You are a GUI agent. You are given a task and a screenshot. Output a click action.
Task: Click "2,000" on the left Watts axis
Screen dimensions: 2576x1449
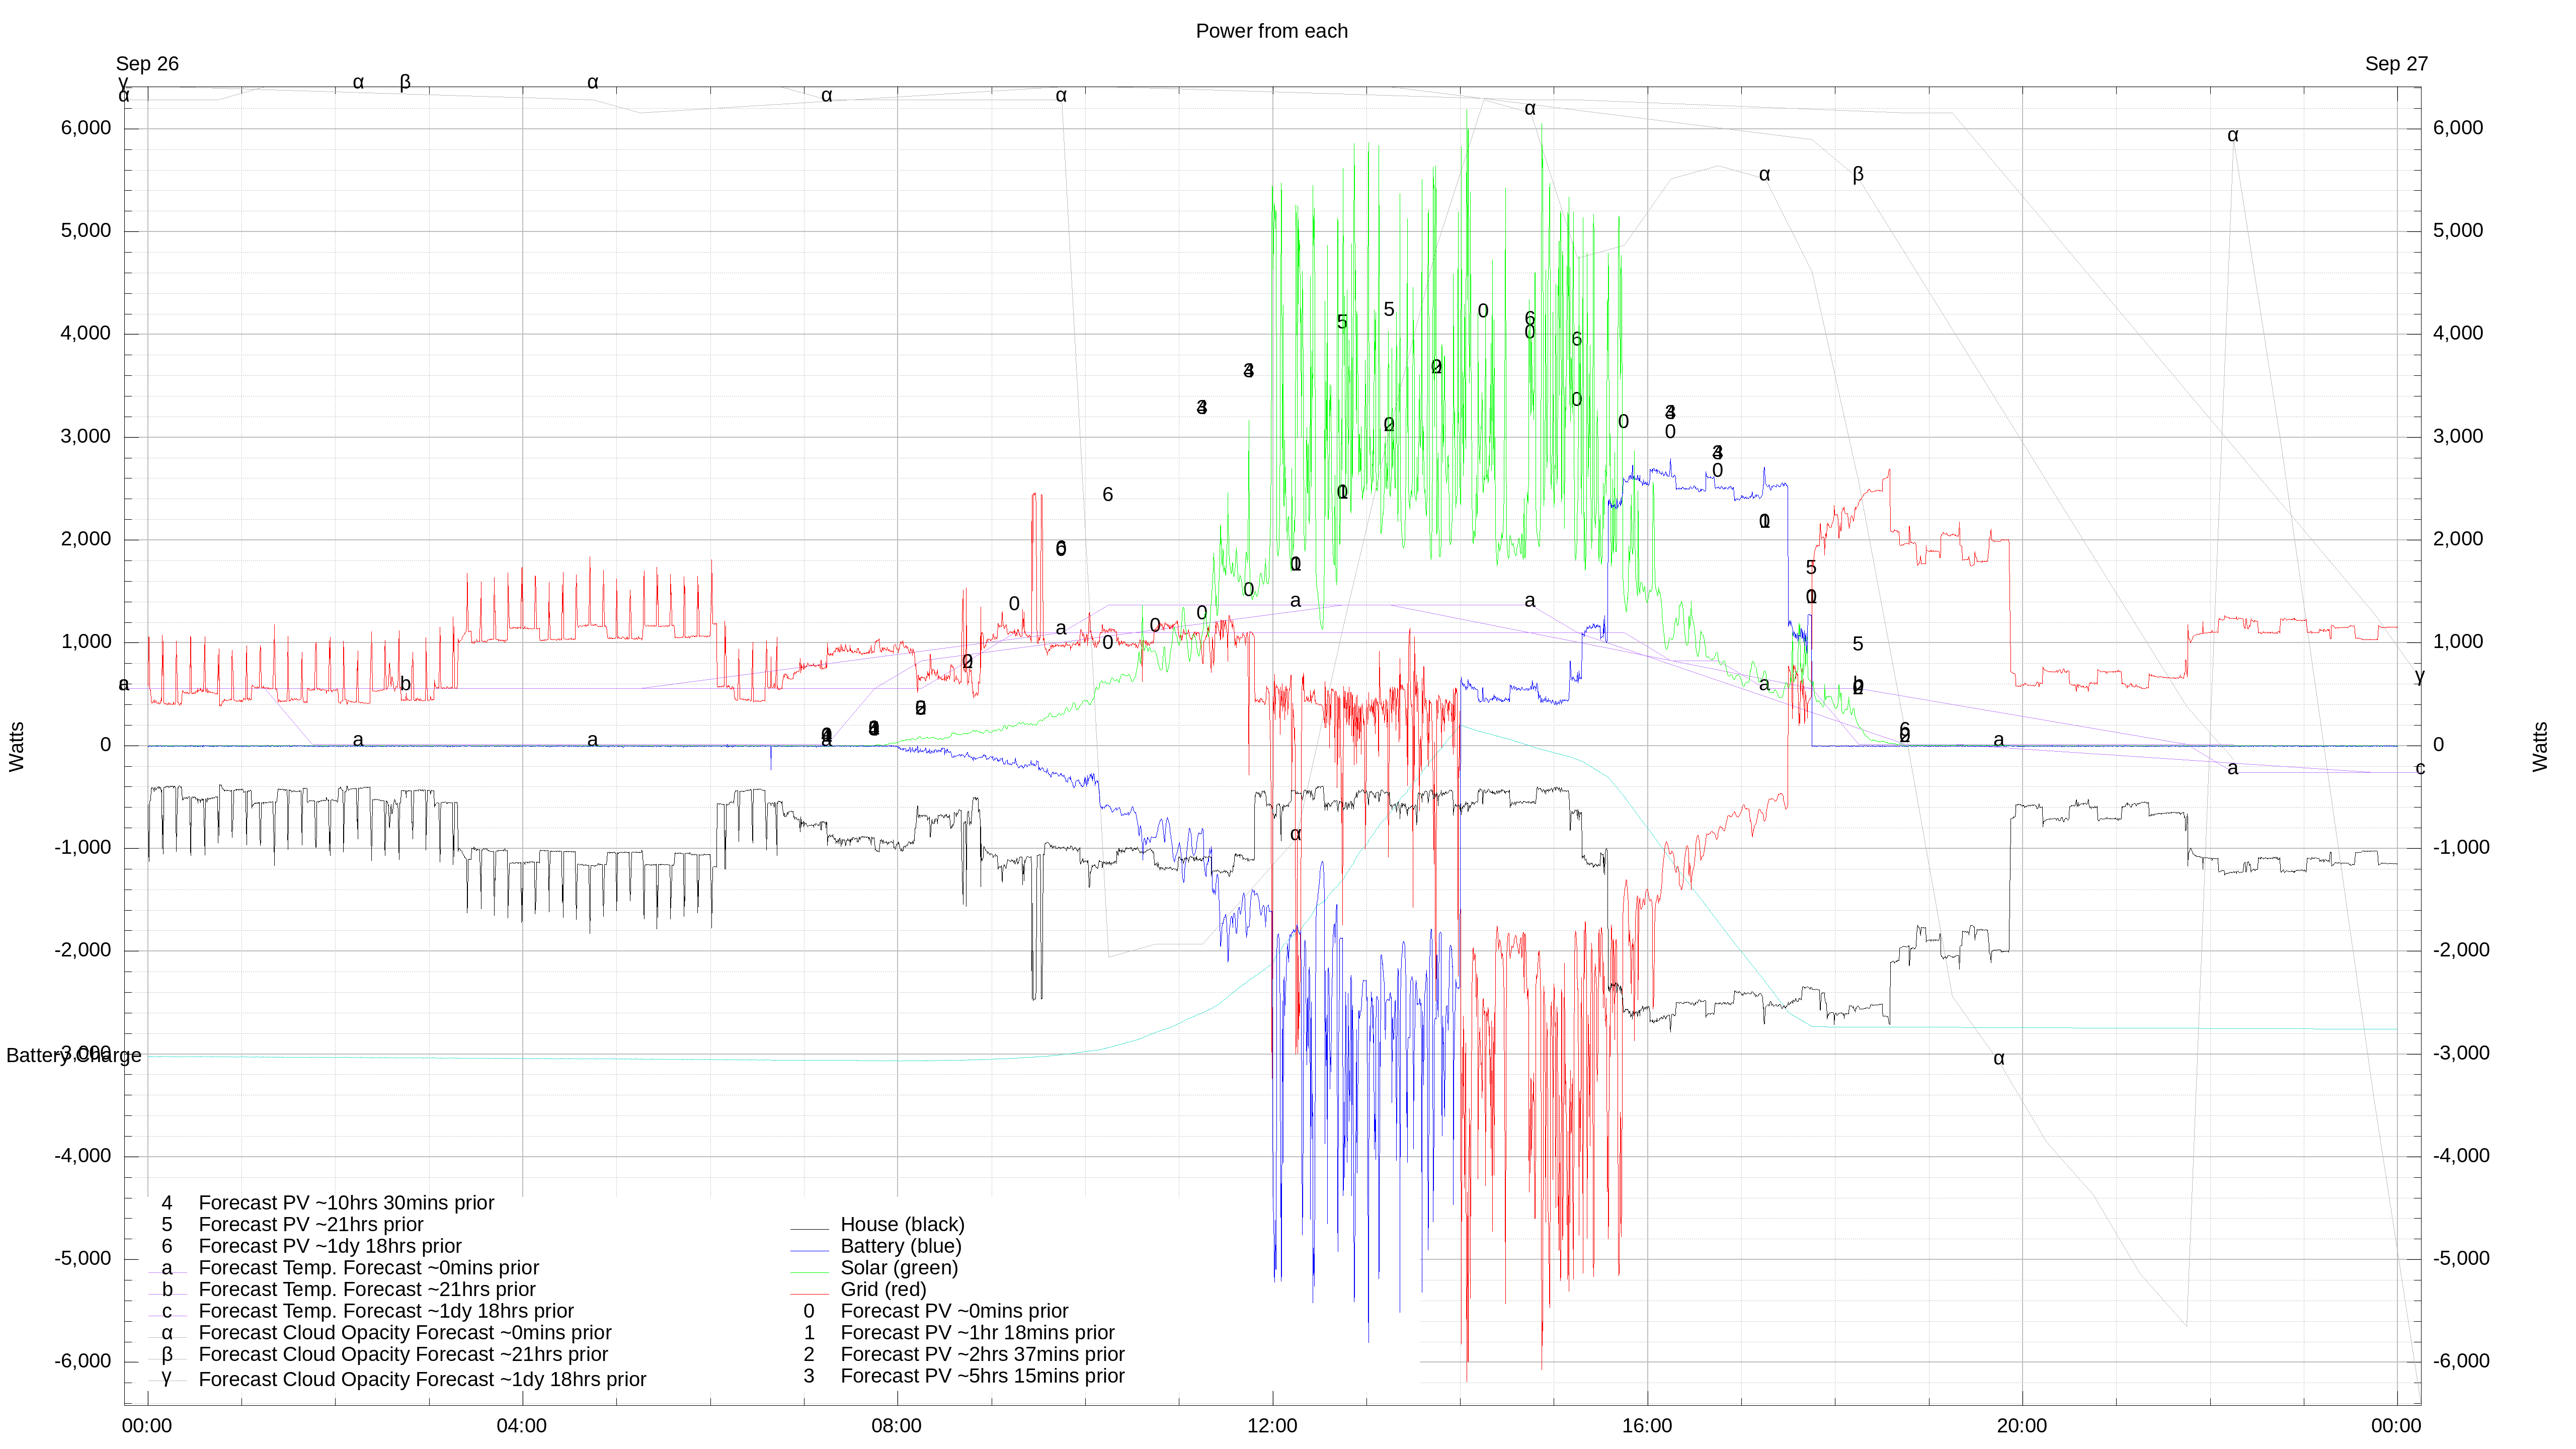[86, 539]
